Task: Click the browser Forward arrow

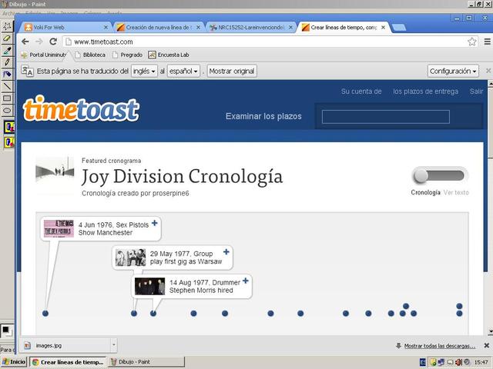Action: coord(39,42)
